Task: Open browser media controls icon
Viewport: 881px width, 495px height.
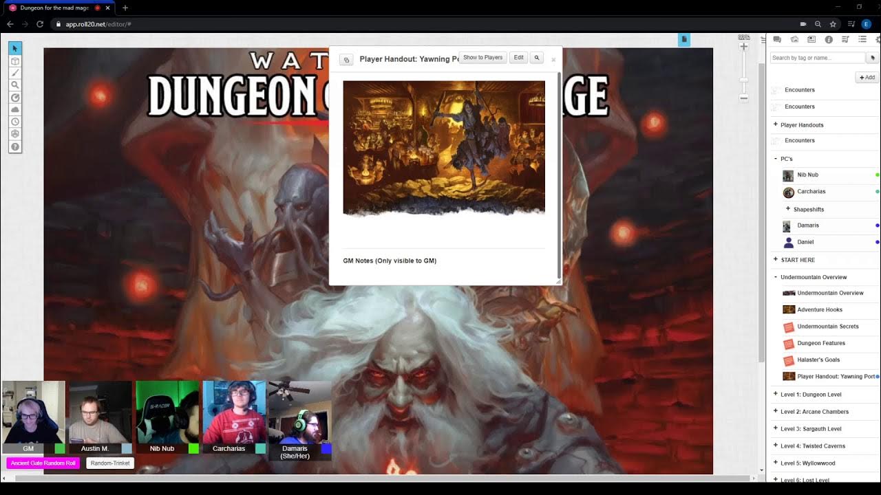Action: coord(851,24)
